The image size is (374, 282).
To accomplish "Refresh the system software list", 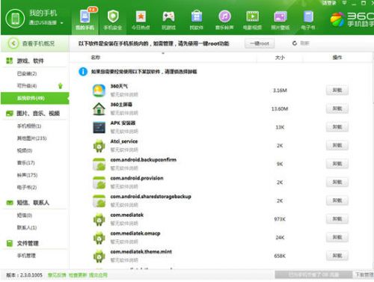I will pyautogui.click(x=301, y=43).
